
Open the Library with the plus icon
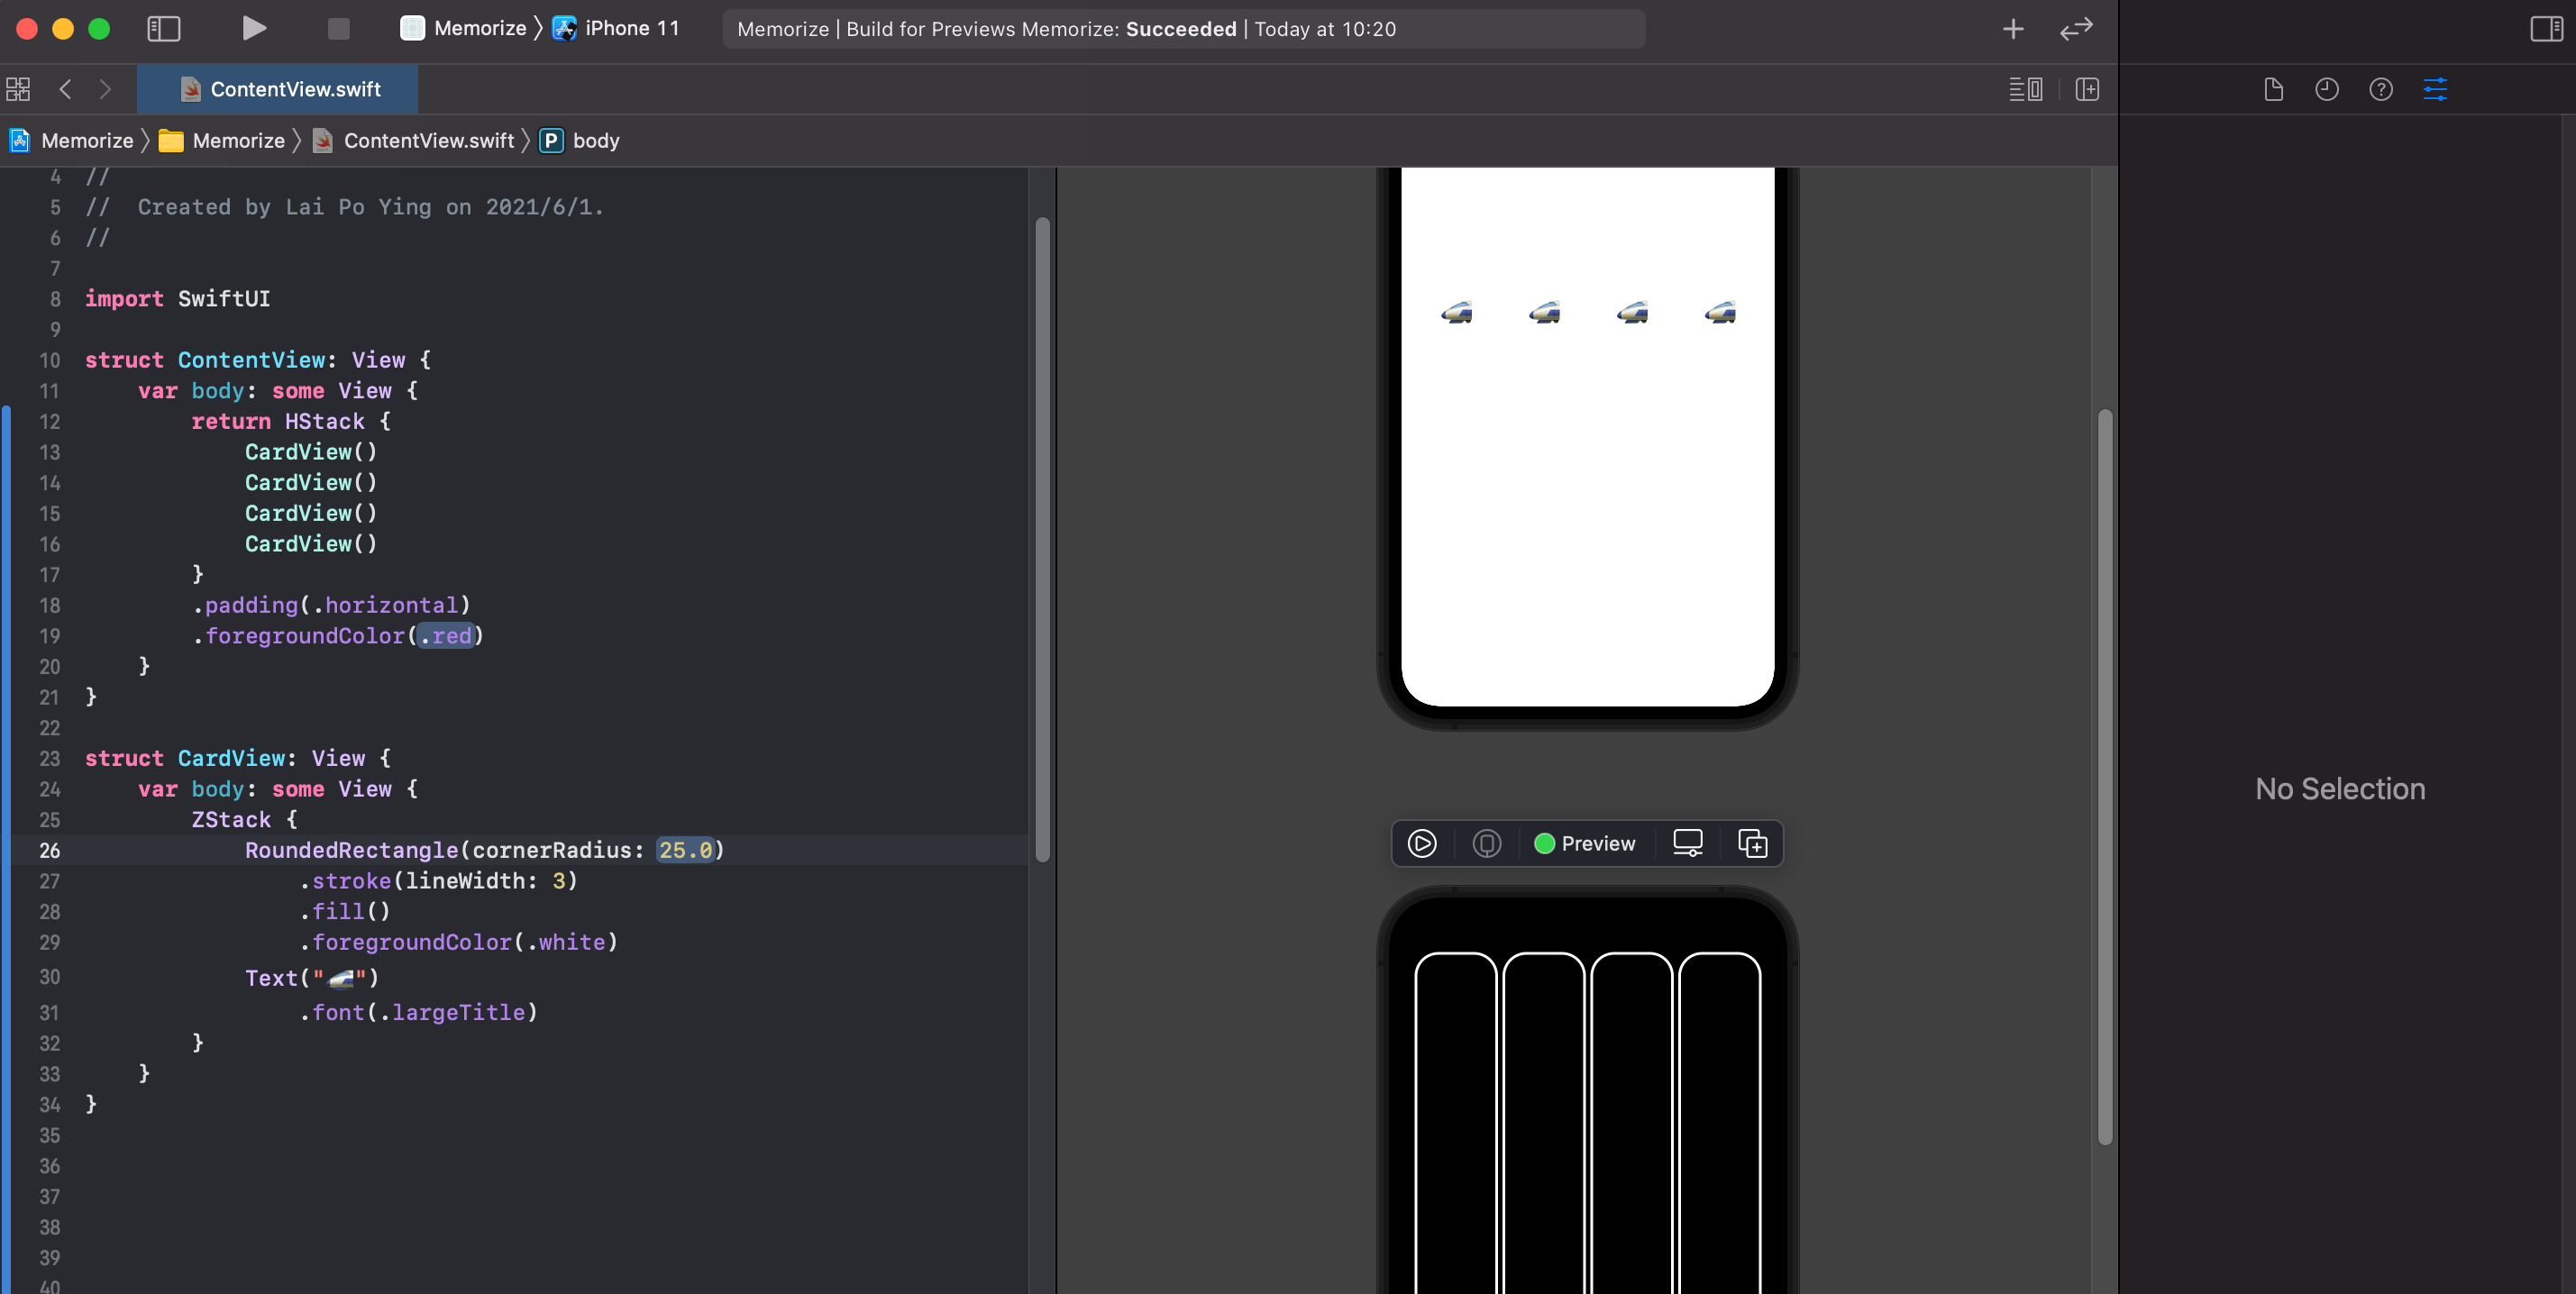point(2013,29)
